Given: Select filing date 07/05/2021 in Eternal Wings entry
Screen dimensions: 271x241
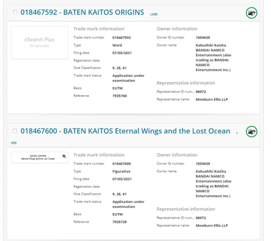Looking at the screenshot, I should coord(122,179).
